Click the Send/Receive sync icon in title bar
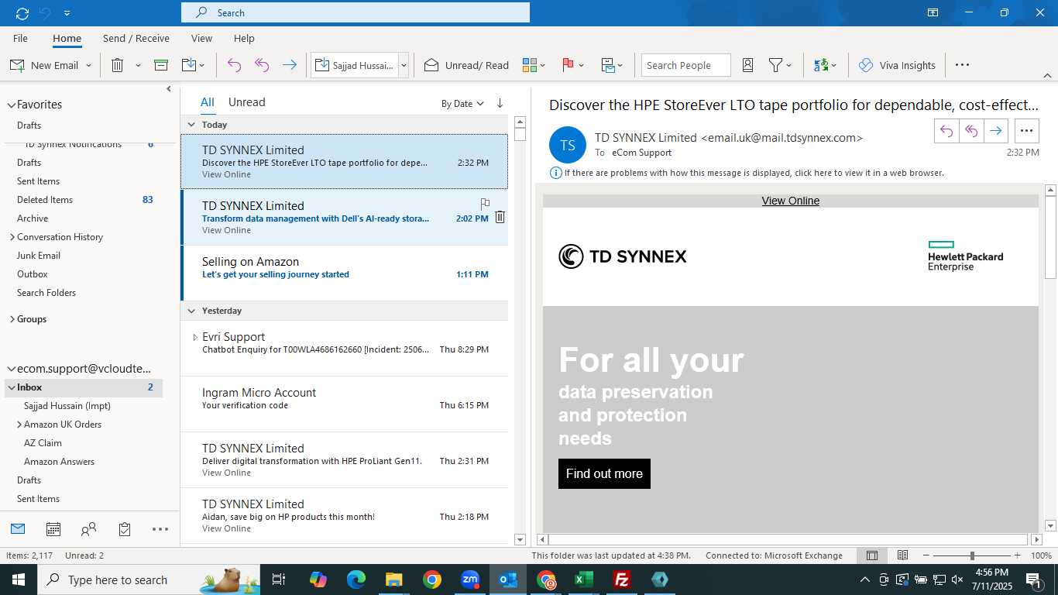Viewport: 1058px width, 595px height. (x=22, y=13)
